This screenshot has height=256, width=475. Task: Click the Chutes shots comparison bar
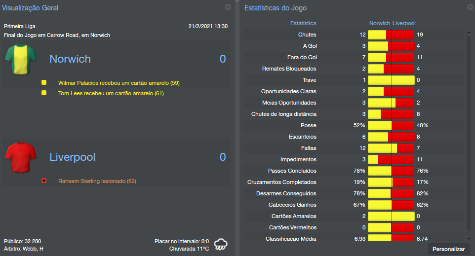click(391, 35)
